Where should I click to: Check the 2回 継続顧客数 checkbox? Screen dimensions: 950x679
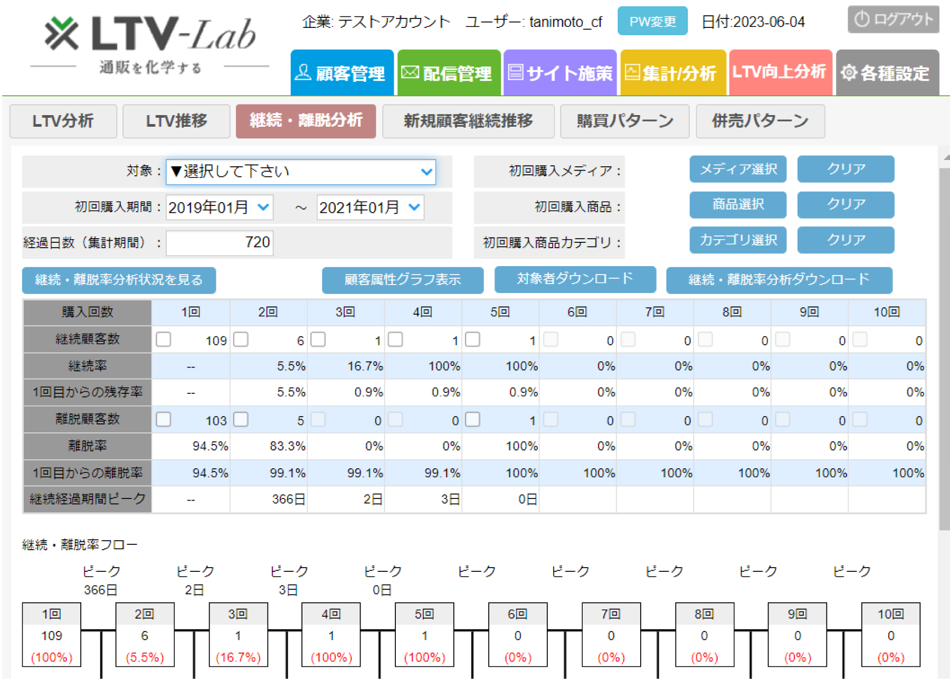241,340
